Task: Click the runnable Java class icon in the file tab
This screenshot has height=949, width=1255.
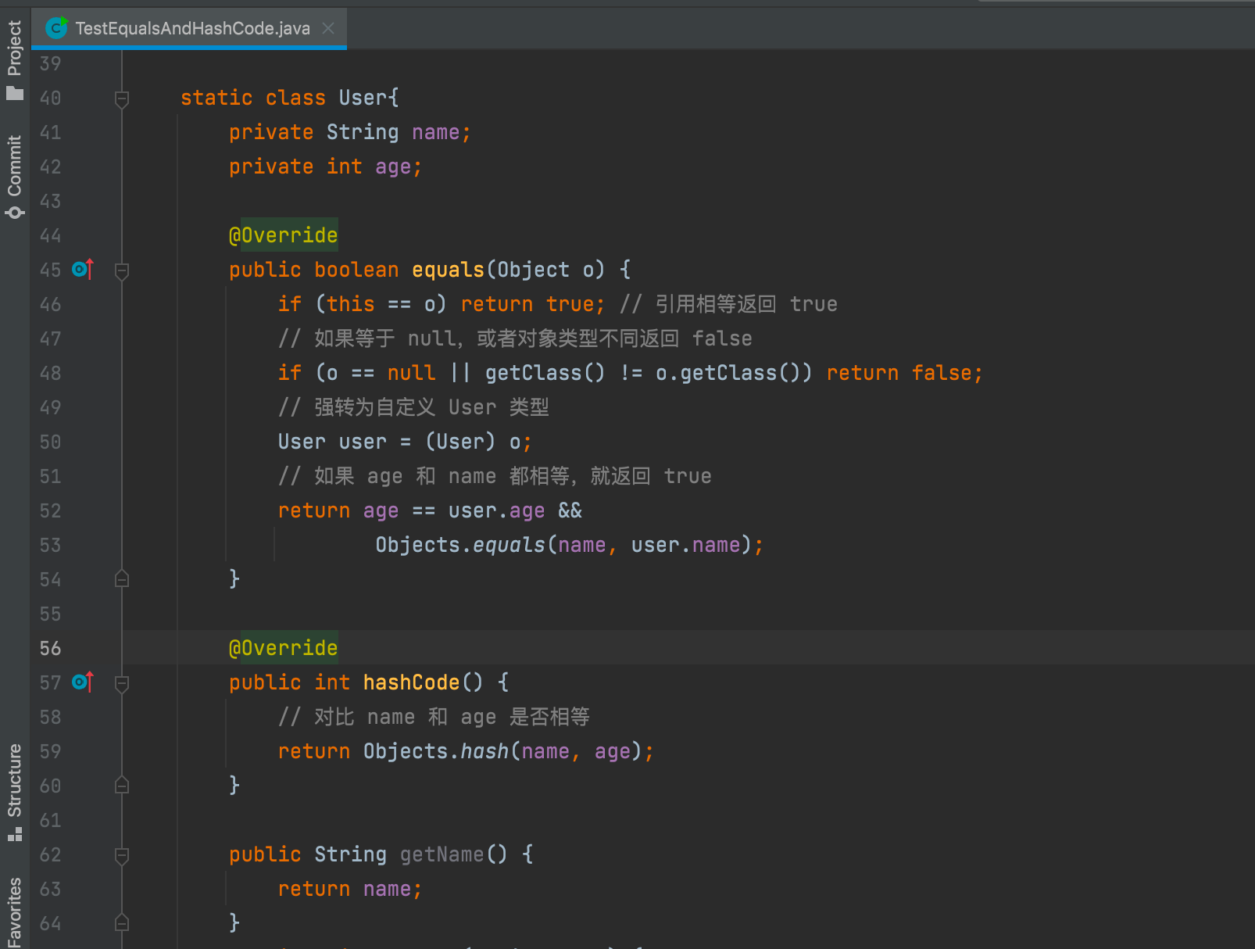Action: tap(55, 28)
